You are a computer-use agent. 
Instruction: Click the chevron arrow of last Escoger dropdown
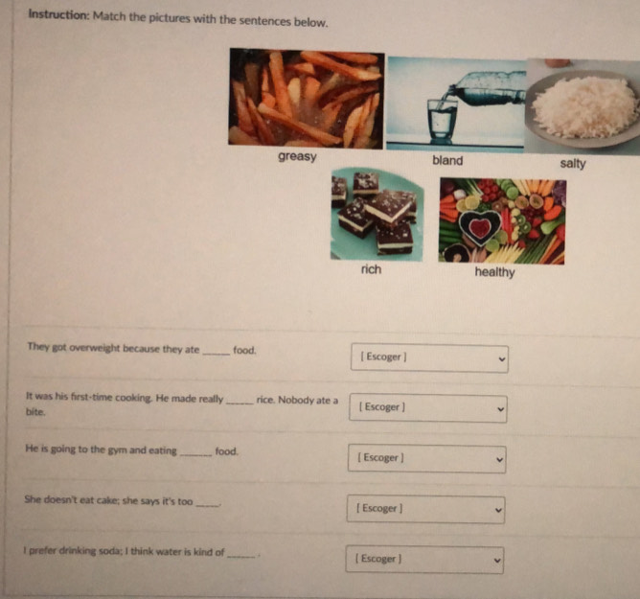tap(496, 561)
